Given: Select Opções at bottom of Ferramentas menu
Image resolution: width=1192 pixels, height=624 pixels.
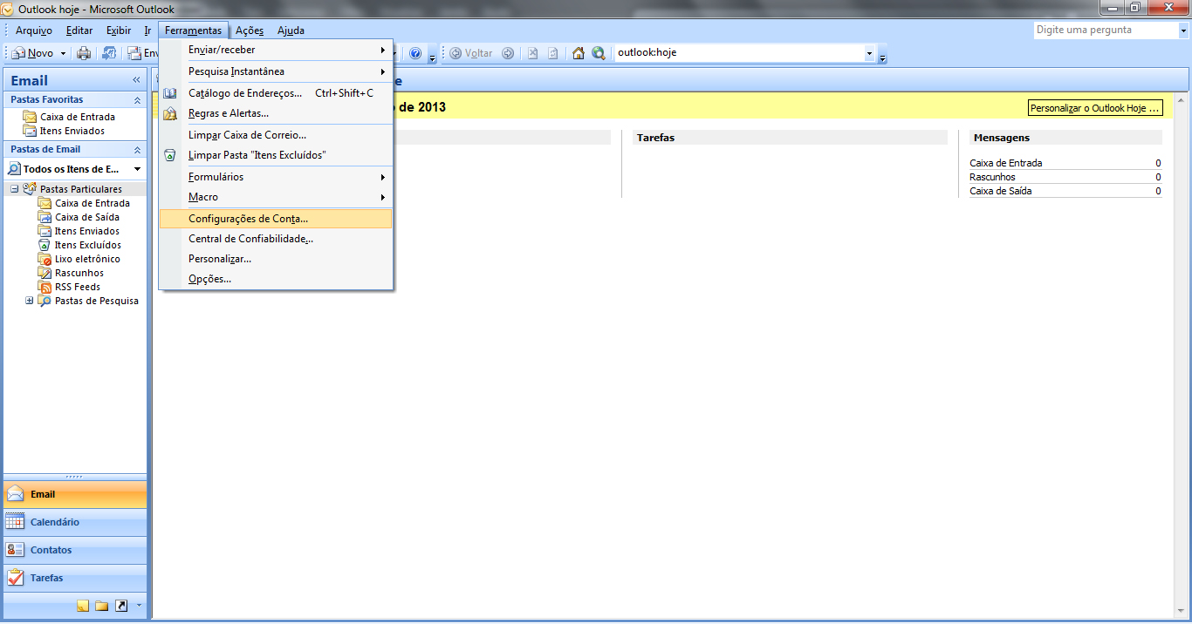Looking at the screenshot, I should click(276, 279).
